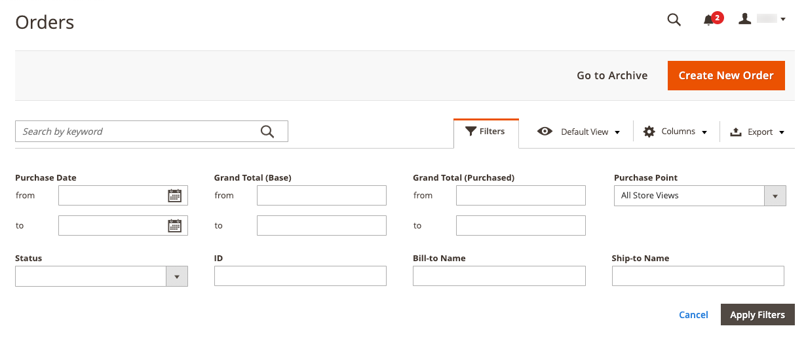Click the Export upload icon
The width and height of the screenshot is (806, 343).
(x=736, y=132)
